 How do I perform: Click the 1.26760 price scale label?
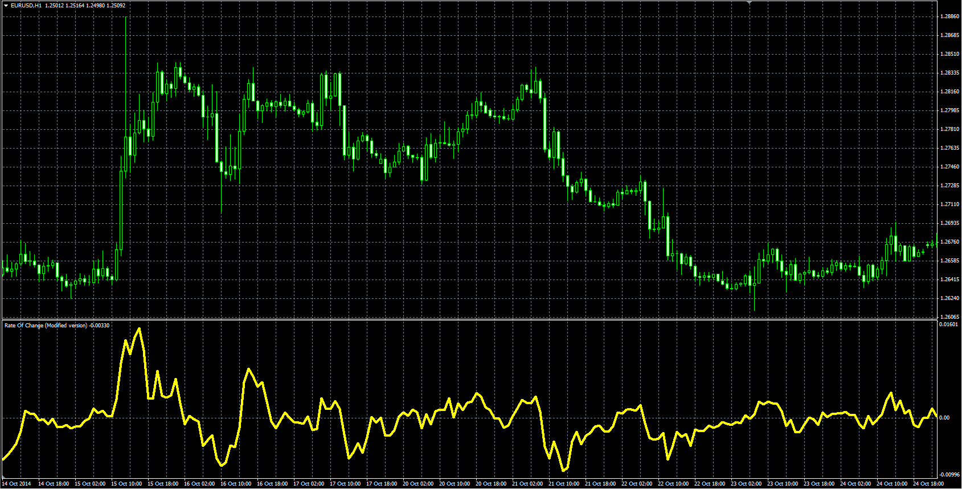coord(950,242)
